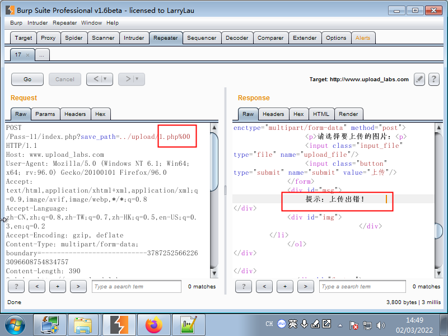Add a new repeater tab with ...

click(41, 55)
